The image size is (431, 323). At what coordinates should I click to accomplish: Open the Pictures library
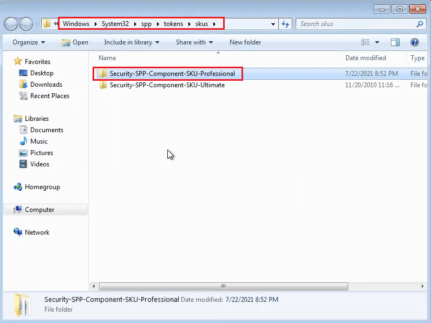coord(42,153)
